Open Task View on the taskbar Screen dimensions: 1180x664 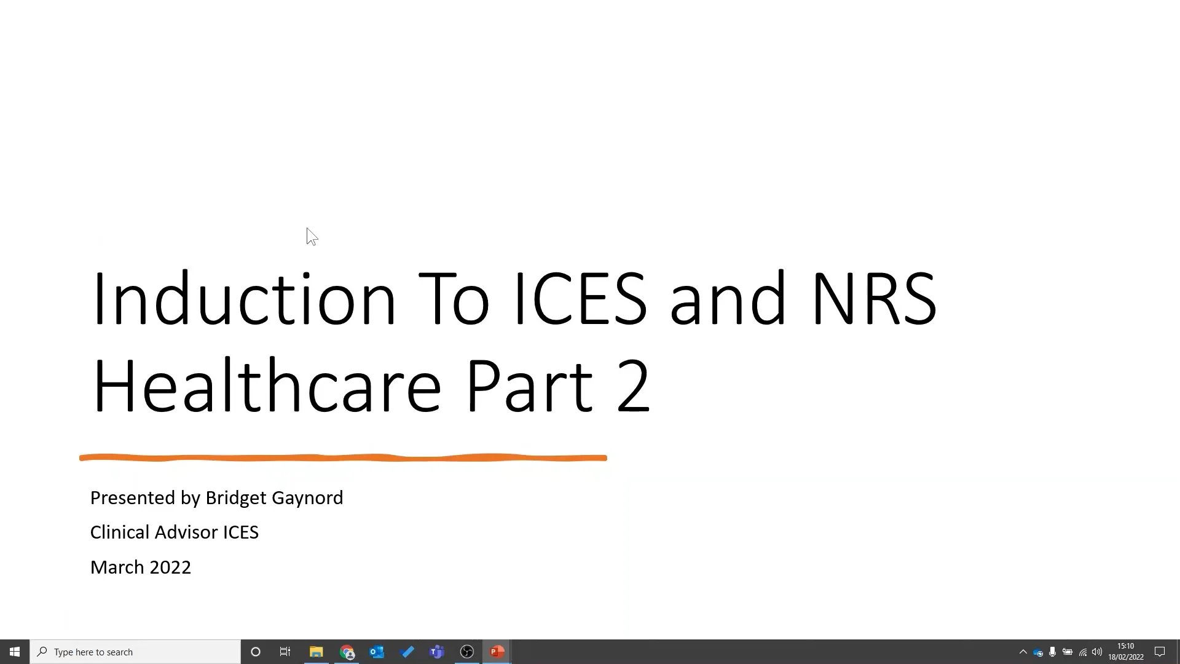[x=285, y=652]
